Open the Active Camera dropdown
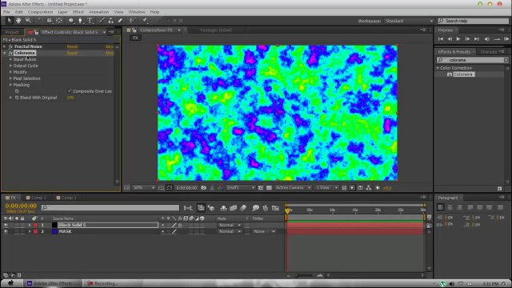Viewport: 512px width, 288px height. point(293,188)
